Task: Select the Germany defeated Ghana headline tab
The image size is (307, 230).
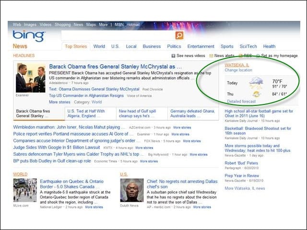Action: [x=193, y=114]
